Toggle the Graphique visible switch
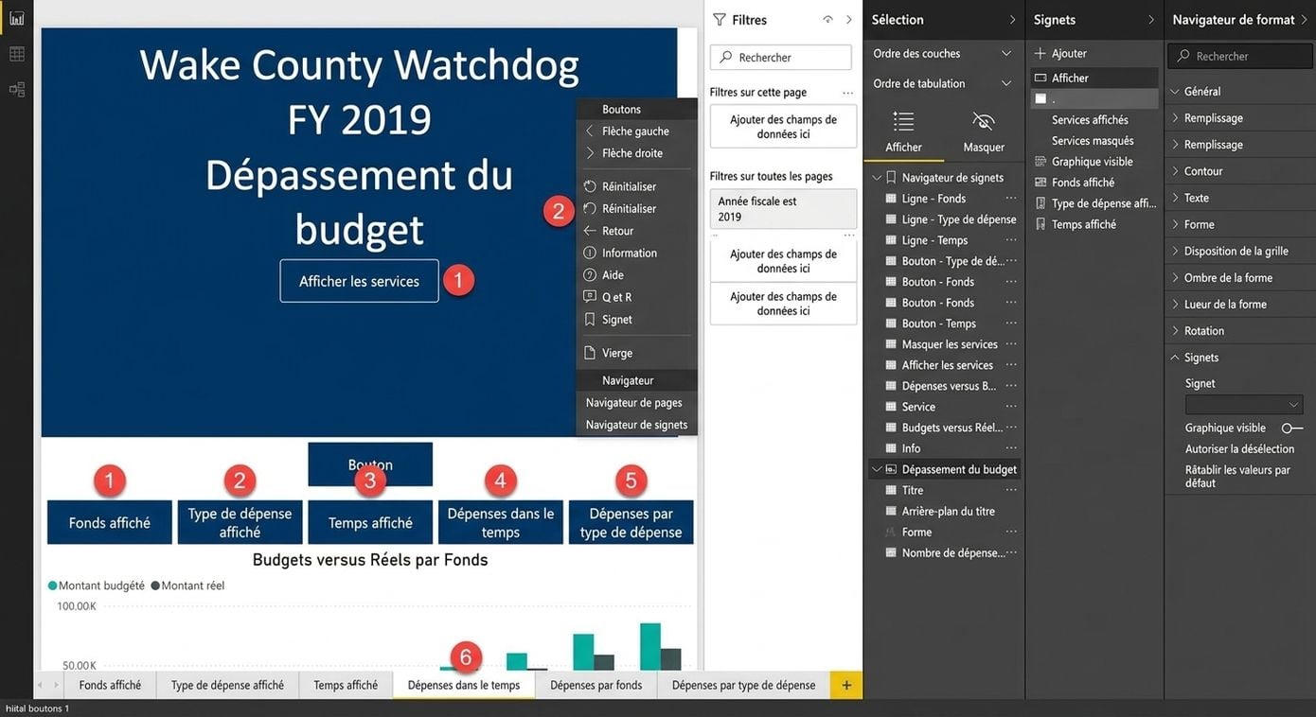The width and height of the screenshot is (1316, 717). 1291,428
